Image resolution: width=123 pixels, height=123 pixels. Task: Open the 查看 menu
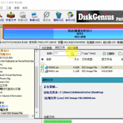(x=17, y=8)
